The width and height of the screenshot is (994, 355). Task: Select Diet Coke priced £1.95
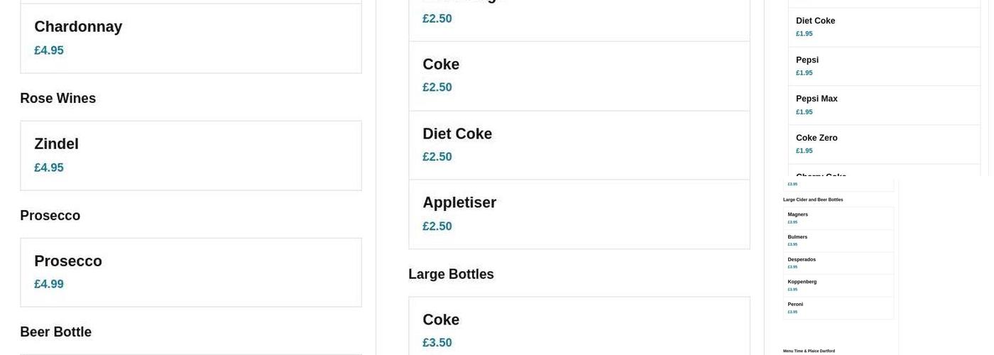pos(884,27)
